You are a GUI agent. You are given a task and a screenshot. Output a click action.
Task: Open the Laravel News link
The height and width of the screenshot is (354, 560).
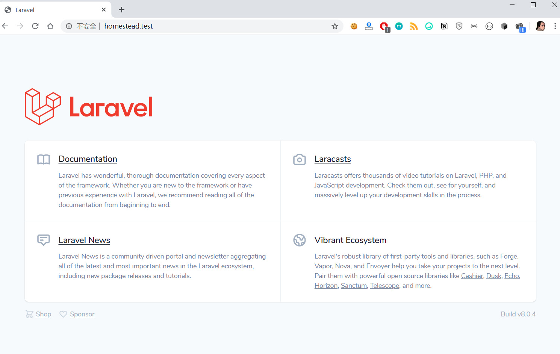tap(84, 240)
